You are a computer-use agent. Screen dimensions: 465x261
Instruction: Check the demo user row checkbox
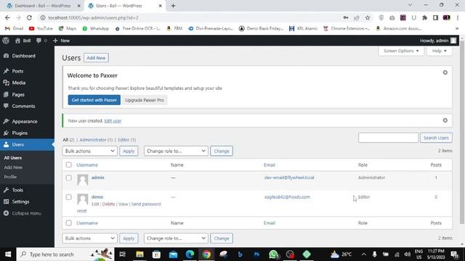click(x=68, y=197)
